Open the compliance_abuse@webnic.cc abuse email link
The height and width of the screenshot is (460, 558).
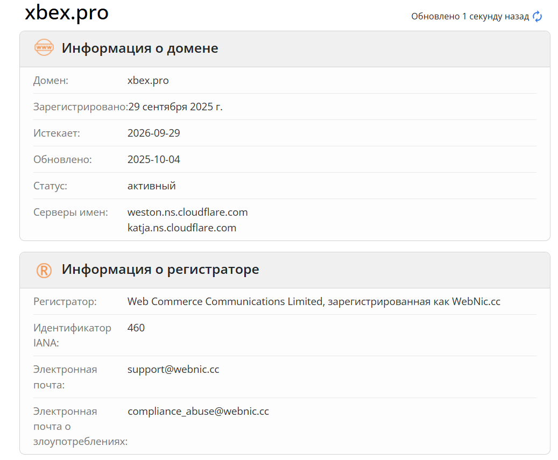198,411
